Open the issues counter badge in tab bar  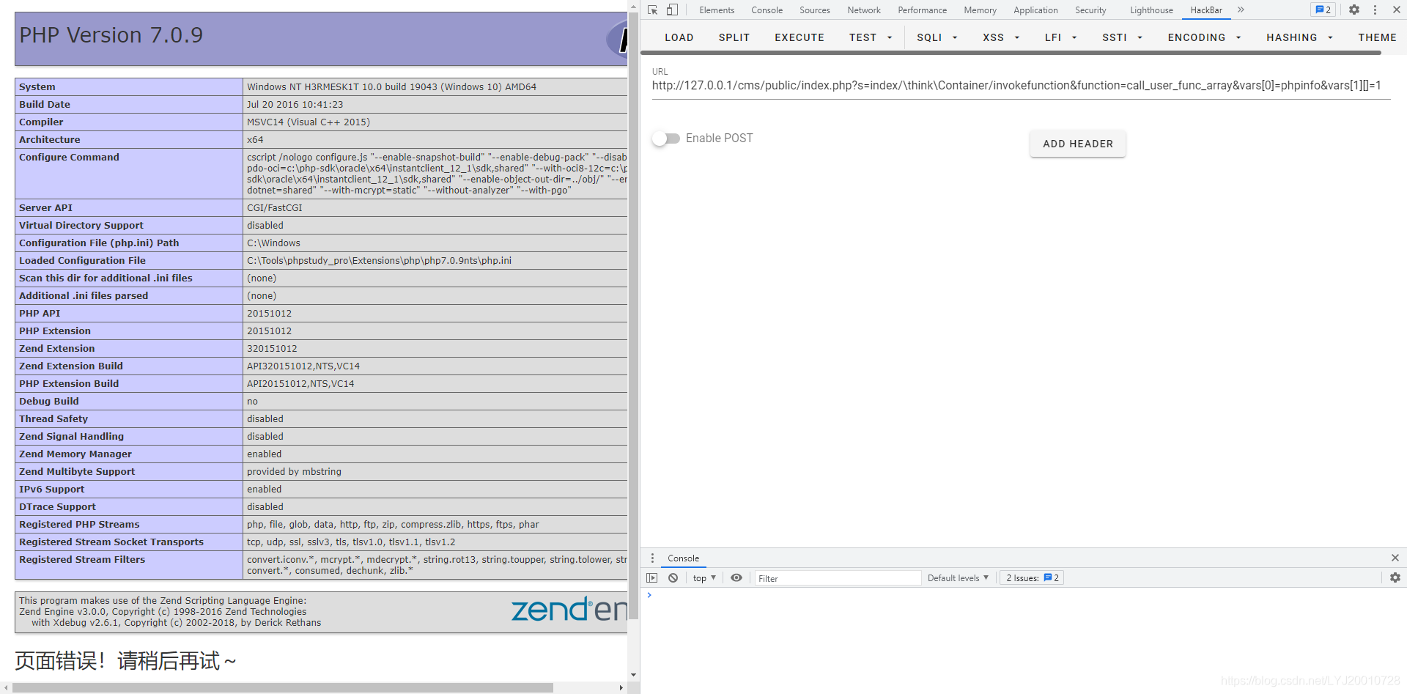tap(1323, 10)
